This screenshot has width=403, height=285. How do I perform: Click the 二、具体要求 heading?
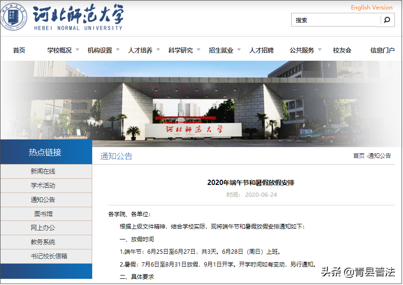(137, 277)
